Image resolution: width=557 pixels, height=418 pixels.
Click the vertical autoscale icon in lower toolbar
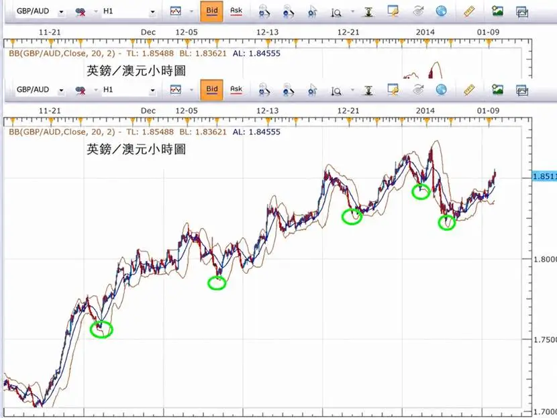(x=368, y=90)
